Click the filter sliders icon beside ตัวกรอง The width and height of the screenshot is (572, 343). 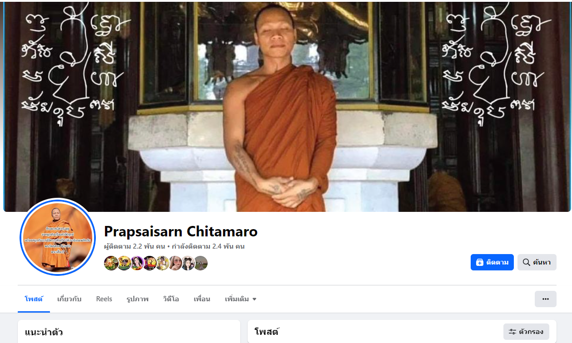point(512,332)
